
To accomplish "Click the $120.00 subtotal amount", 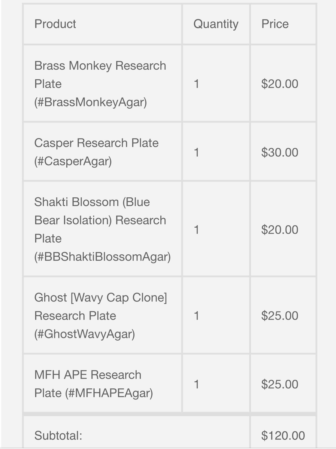I will (283, 435).
